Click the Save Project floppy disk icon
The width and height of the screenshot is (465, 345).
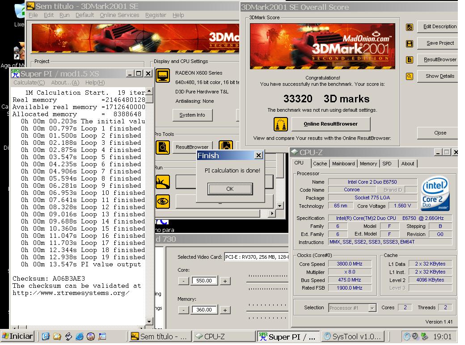click(410, 44)
